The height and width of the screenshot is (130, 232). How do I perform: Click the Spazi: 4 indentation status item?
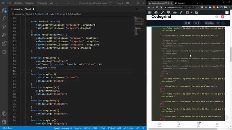click(78, 128)
